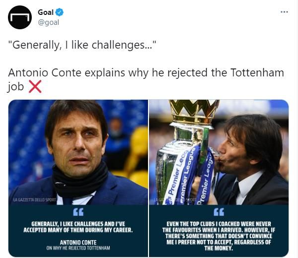Image resolution: width=298 pixels, height=258 pixels.
Task: Click the left image's La Gazzetta dello Sport watermark
Action: coord(30,200)
